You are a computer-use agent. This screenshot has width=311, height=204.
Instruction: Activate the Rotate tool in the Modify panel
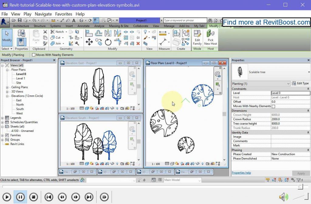pyautogui.click(x=108, y=42)
